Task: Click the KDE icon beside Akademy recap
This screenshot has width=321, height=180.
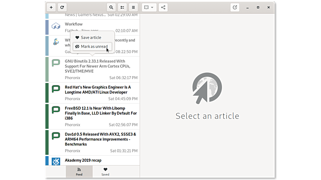Action: coord(56,161)
